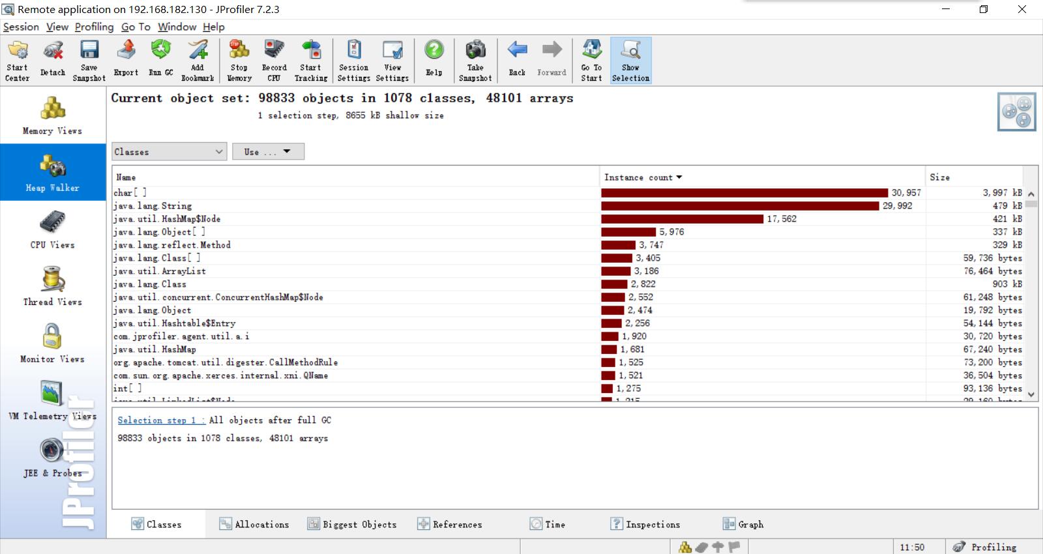Open the Help menu
Image resolution: width=1043 pixels, height=554 pixels.
tap(213, 27)
